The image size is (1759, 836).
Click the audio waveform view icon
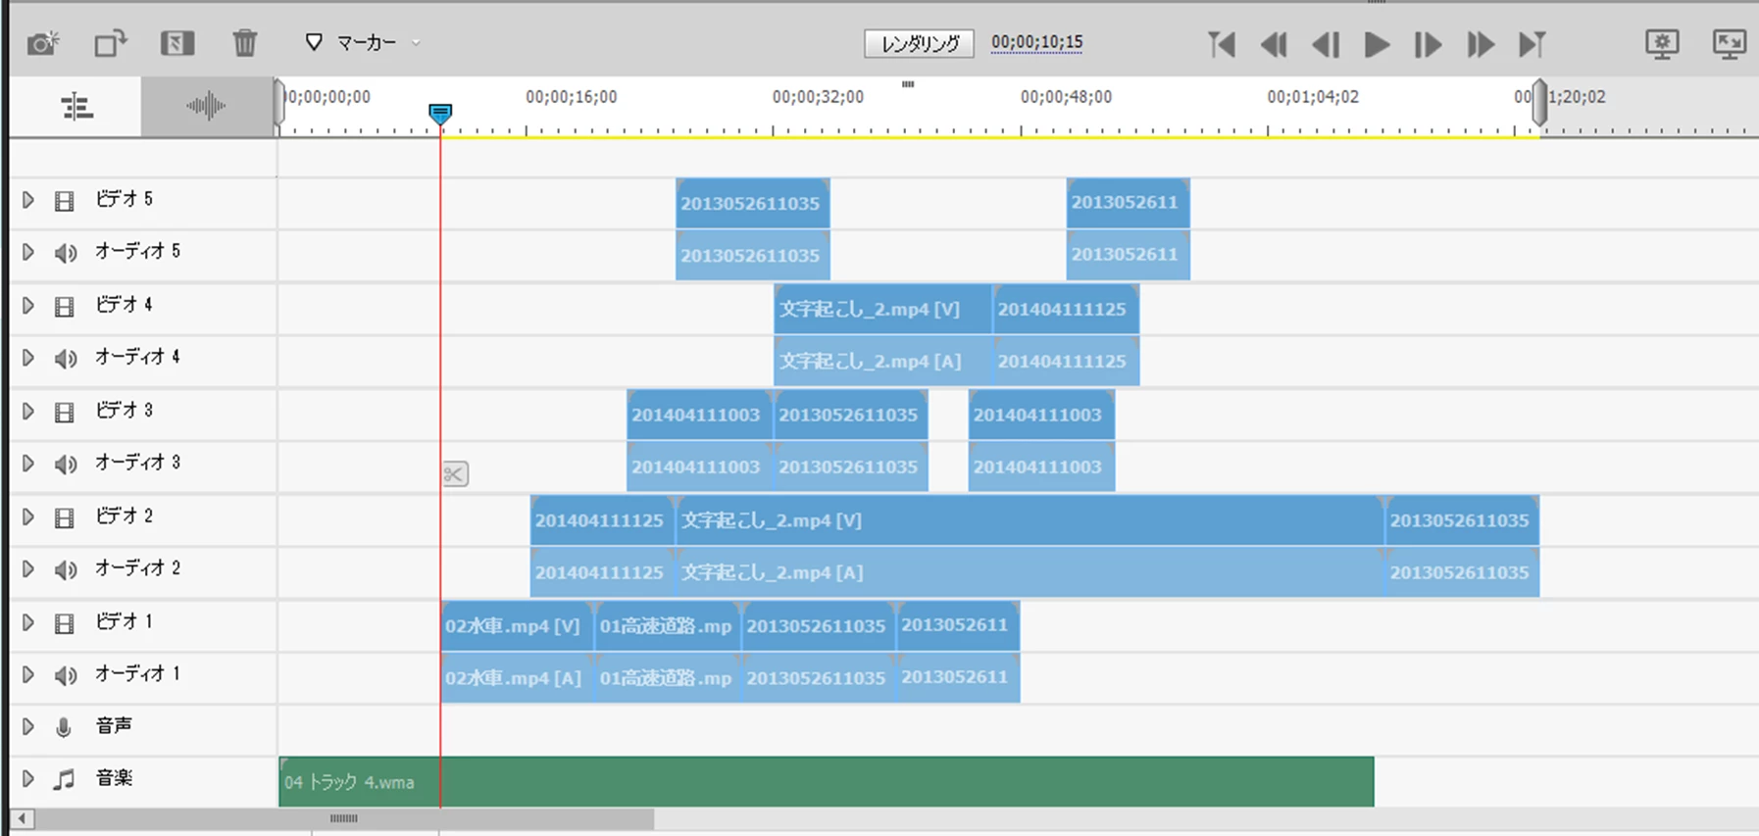click(206, 106)
